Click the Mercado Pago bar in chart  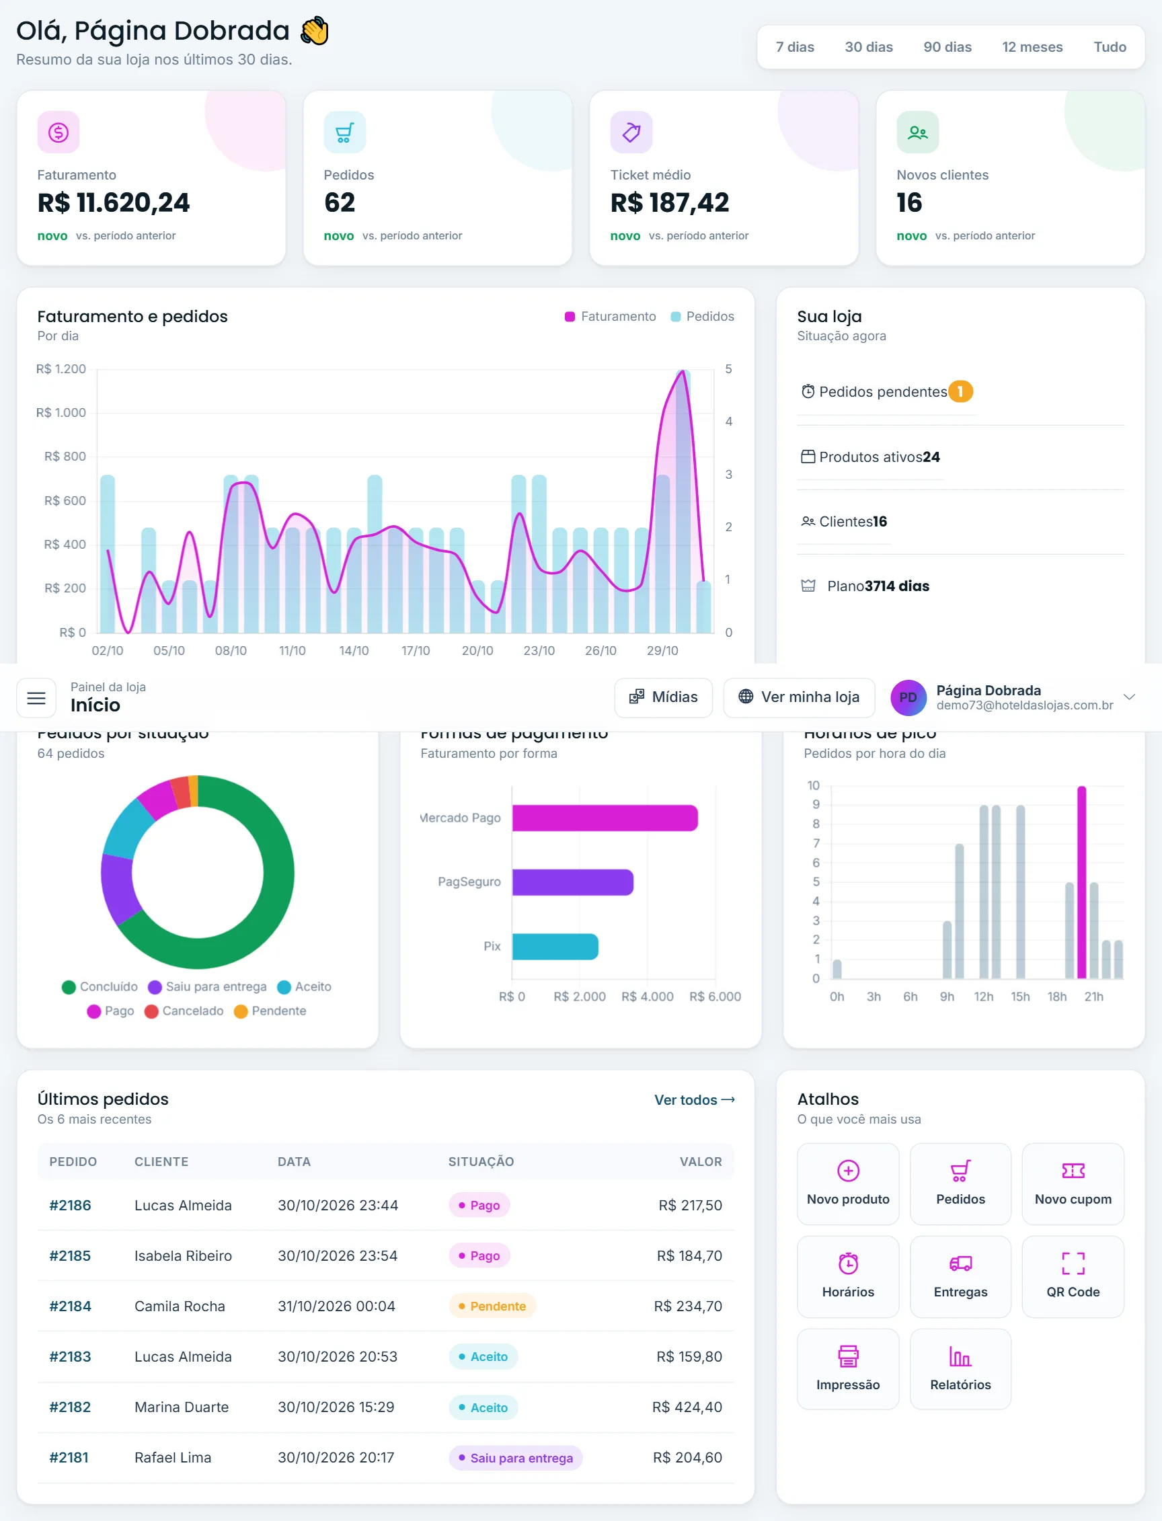pos(605,818)
